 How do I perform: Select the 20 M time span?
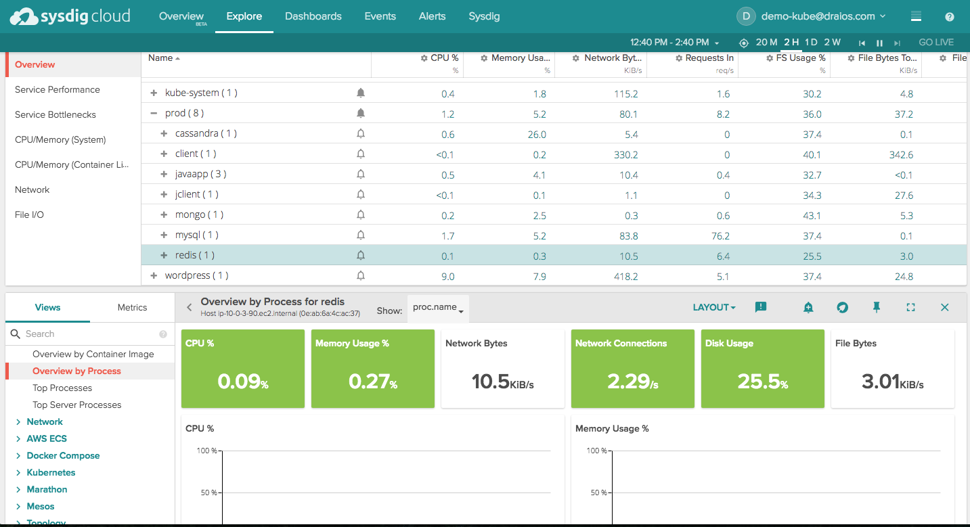point(766,43)
